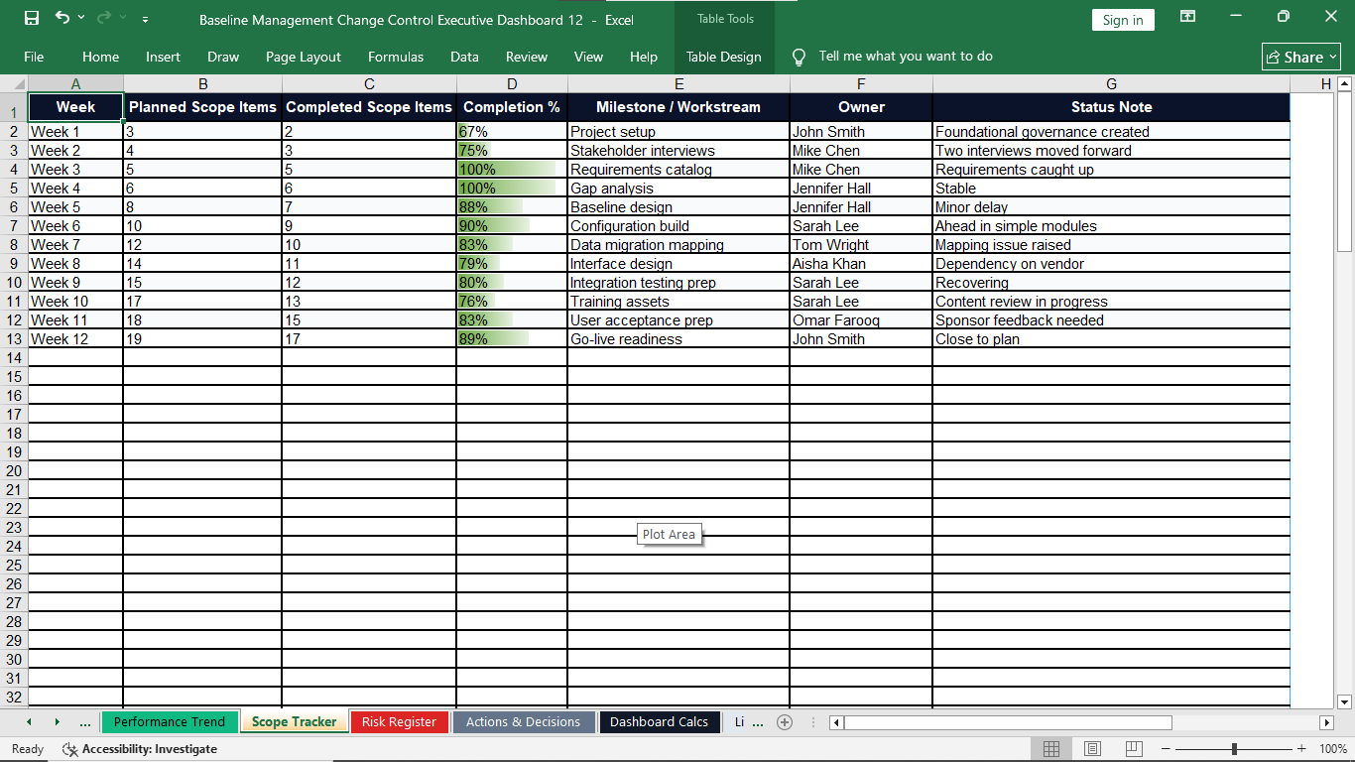Switch to Page Break Preview icon

click(x=1134, y=749)
